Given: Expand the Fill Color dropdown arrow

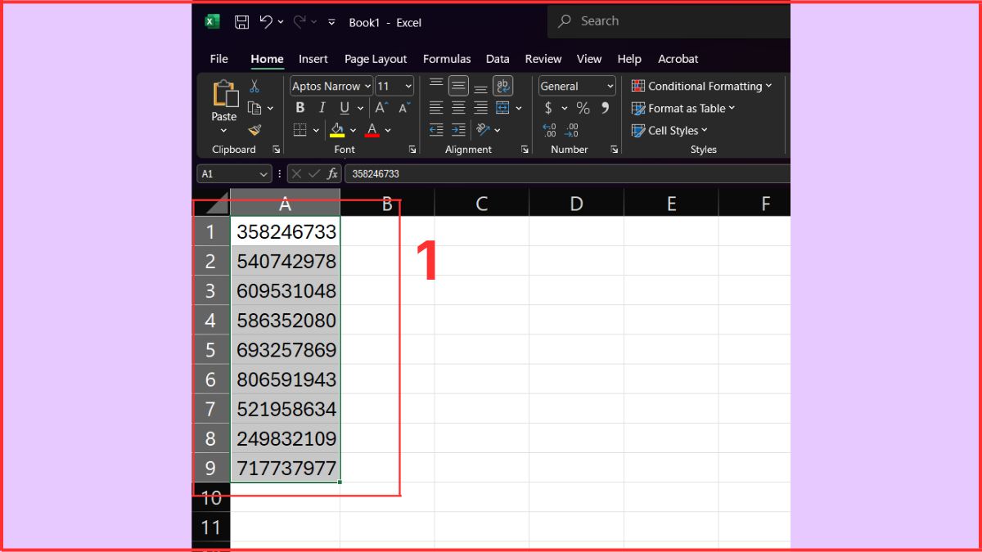Looking at the screenshot, I should pyautogui.click(x=354, y=130).
